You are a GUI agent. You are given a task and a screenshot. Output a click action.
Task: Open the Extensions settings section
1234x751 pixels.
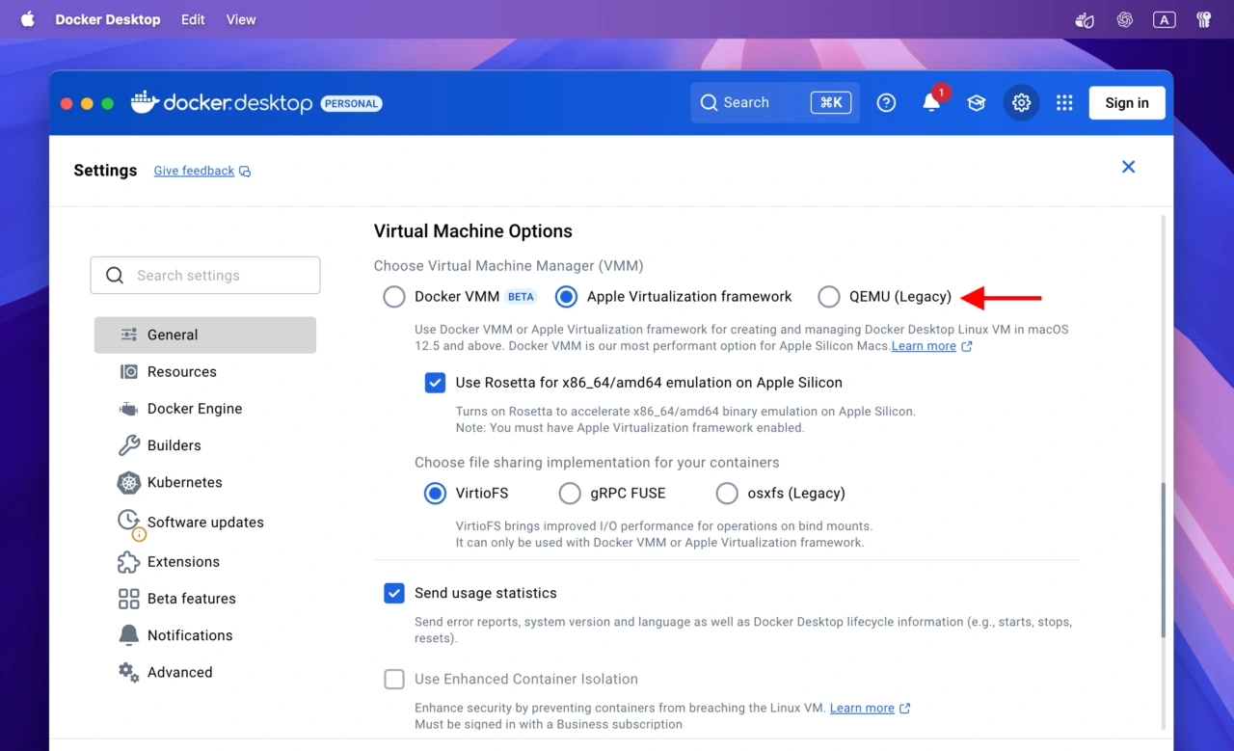click(183, 561)
